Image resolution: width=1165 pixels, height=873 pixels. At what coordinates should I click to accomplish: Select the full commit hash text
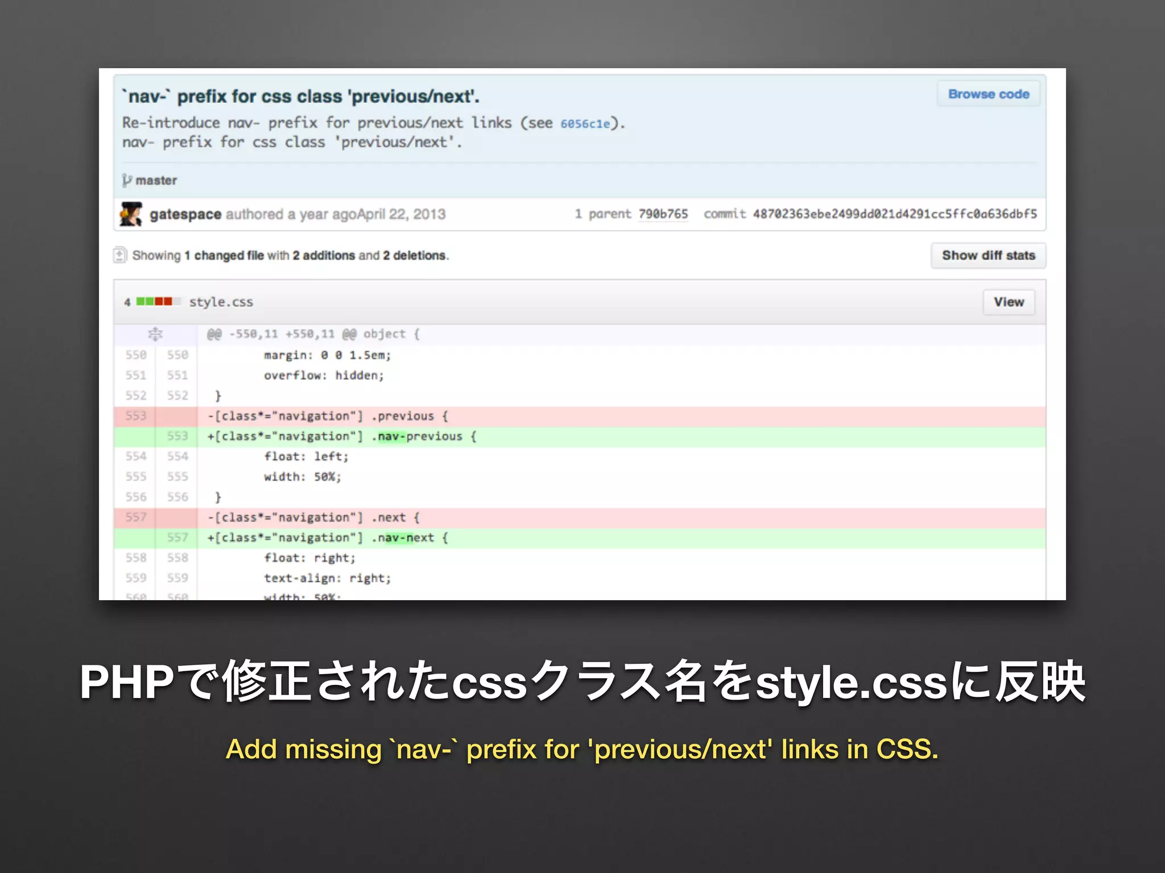click(895, 214)
